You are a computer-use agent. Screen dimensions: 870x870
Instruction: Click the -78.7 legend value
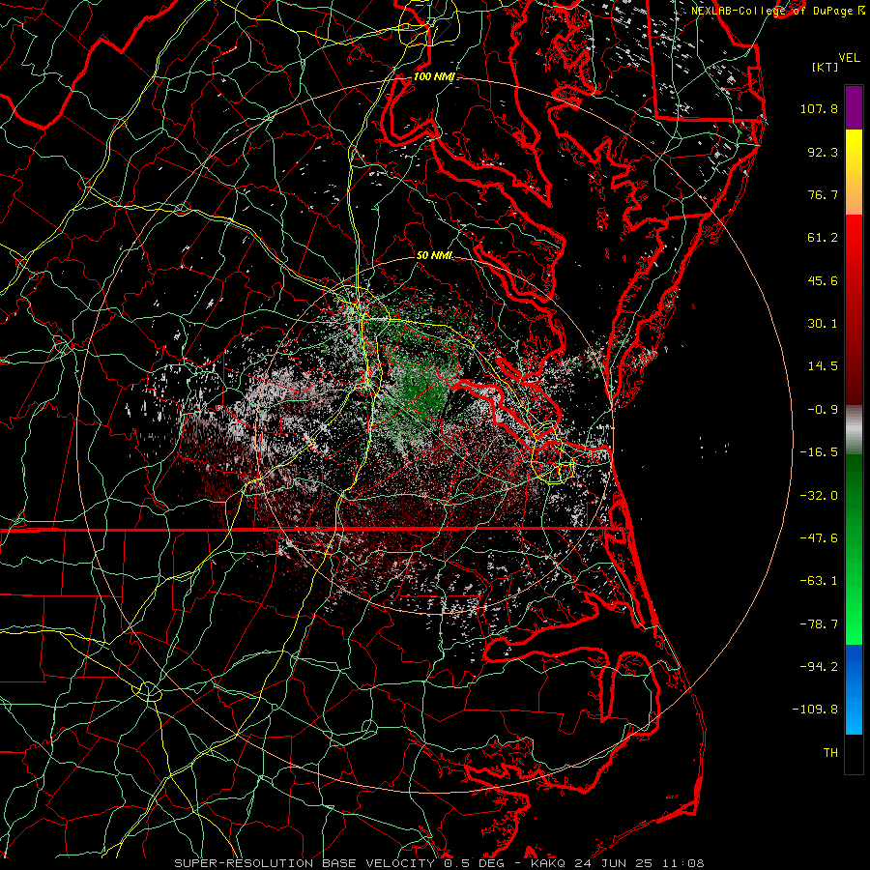819,624
